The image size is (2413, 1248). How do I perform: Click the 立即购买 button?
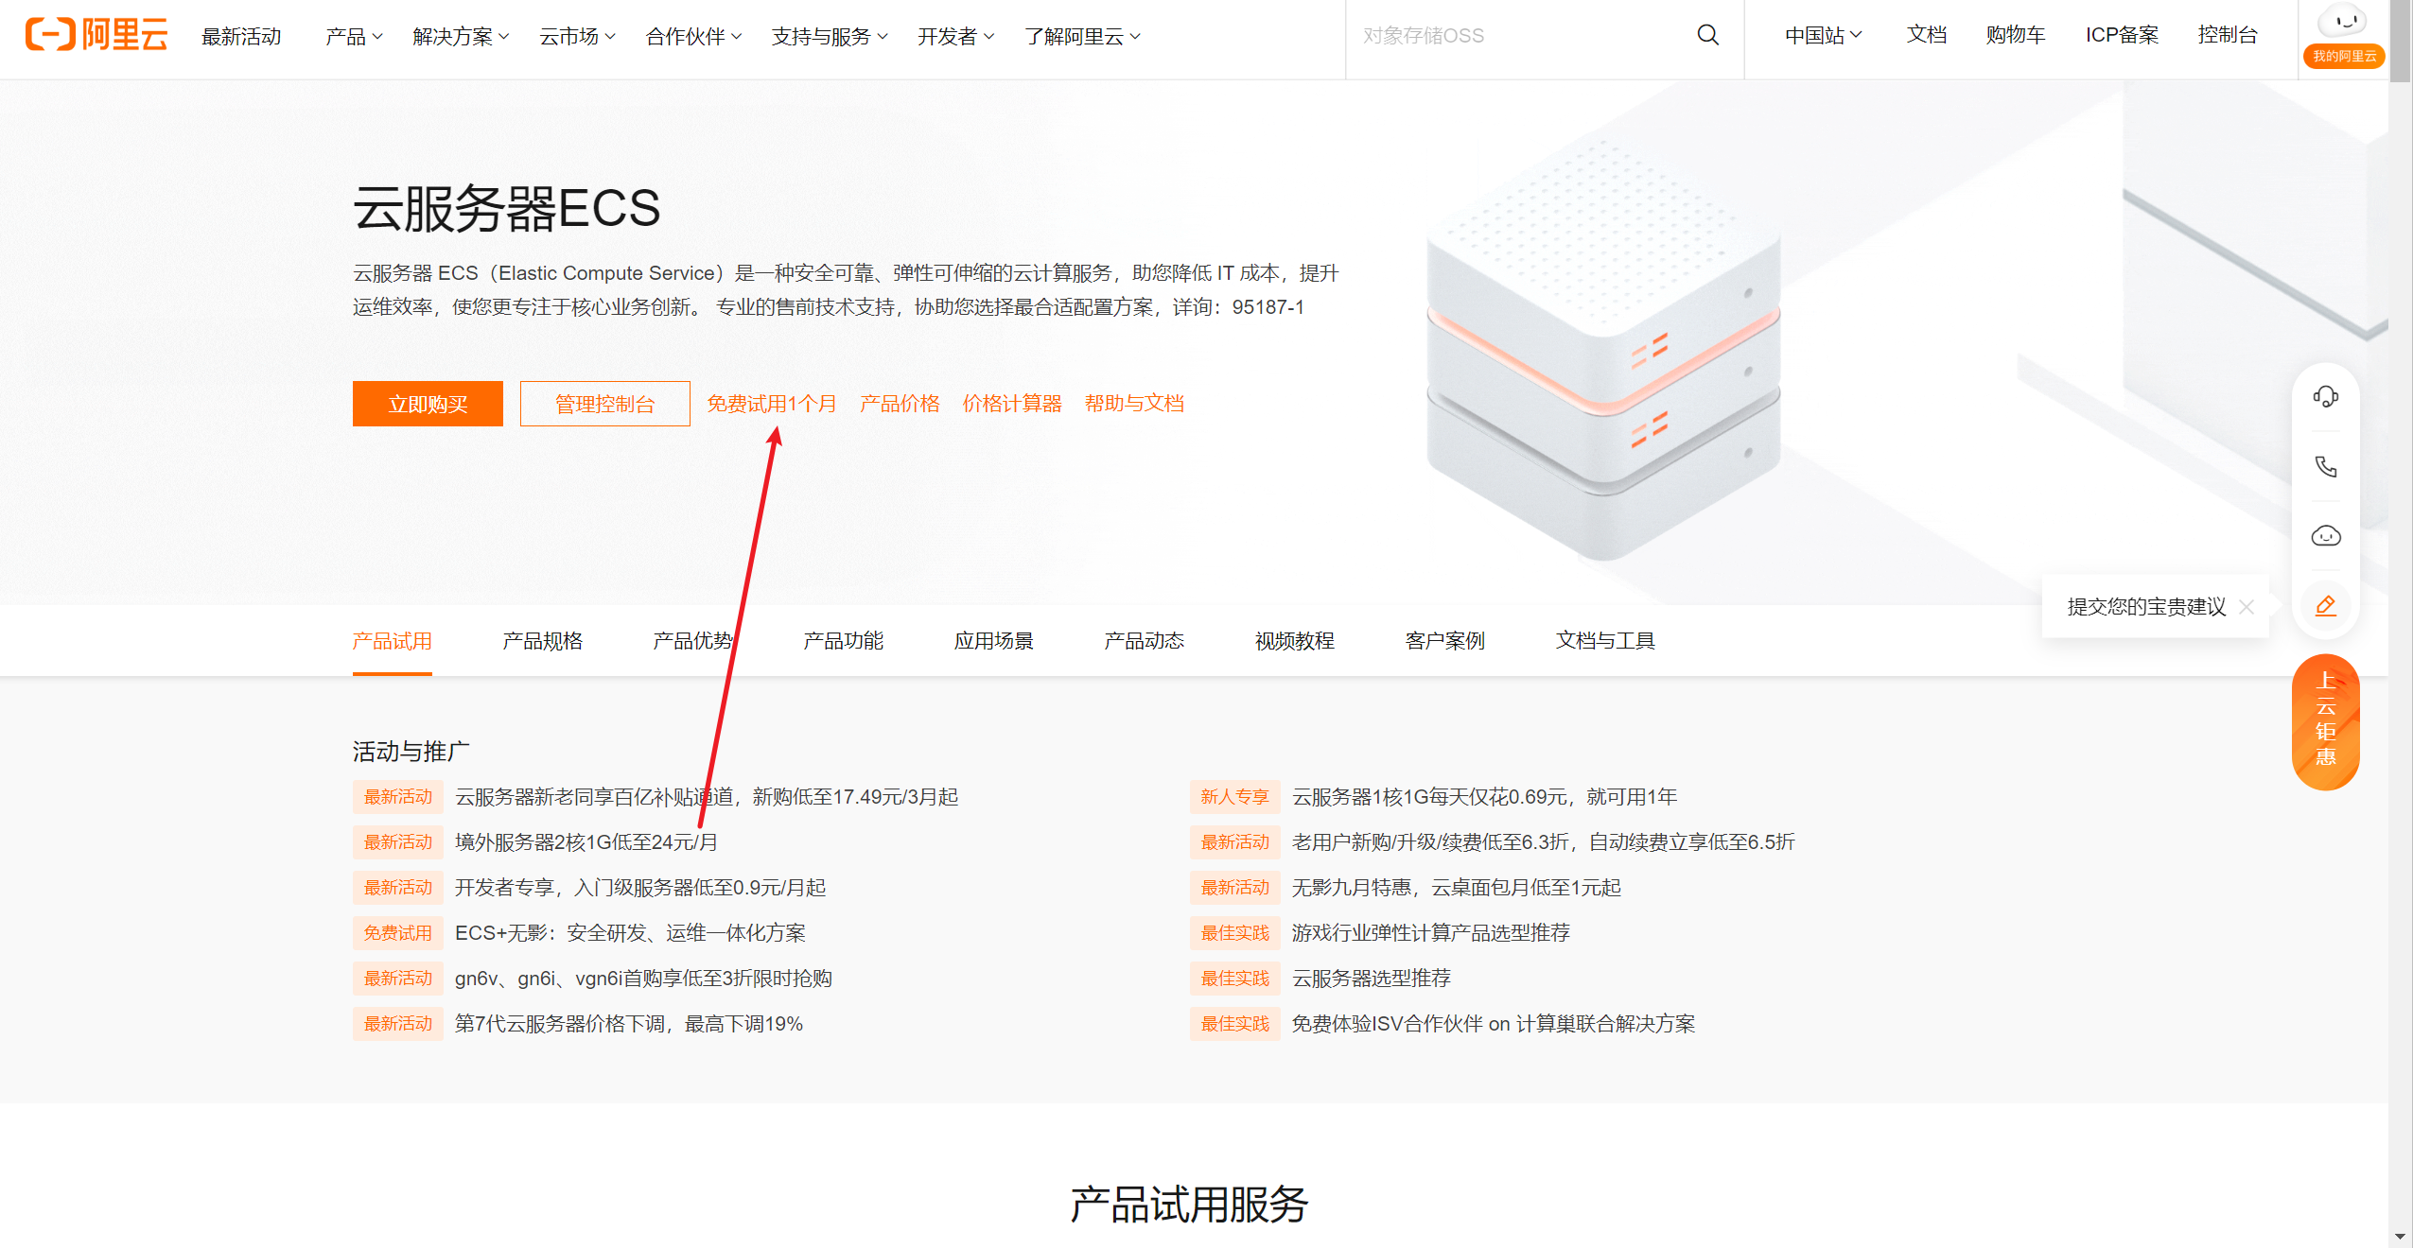click(428, 404)
